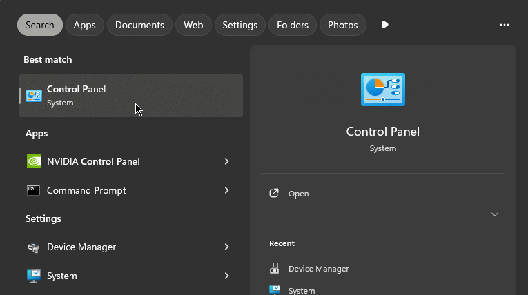Click the Device Manager icon under Recent

[x=275, y=268]
